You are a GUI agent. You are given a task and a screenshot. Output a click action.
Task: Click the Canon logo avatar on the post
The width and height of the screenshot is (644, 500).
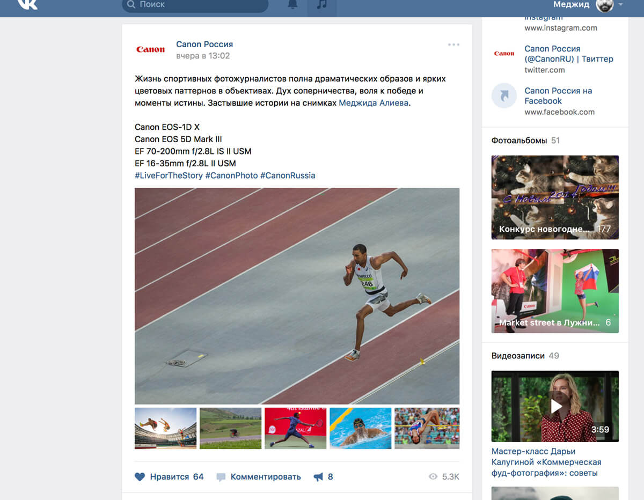150,49
